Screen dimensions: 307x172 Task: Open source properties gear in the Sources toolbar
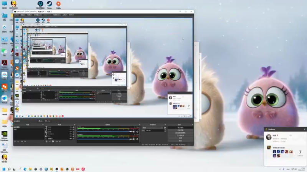tap(53, 141)
